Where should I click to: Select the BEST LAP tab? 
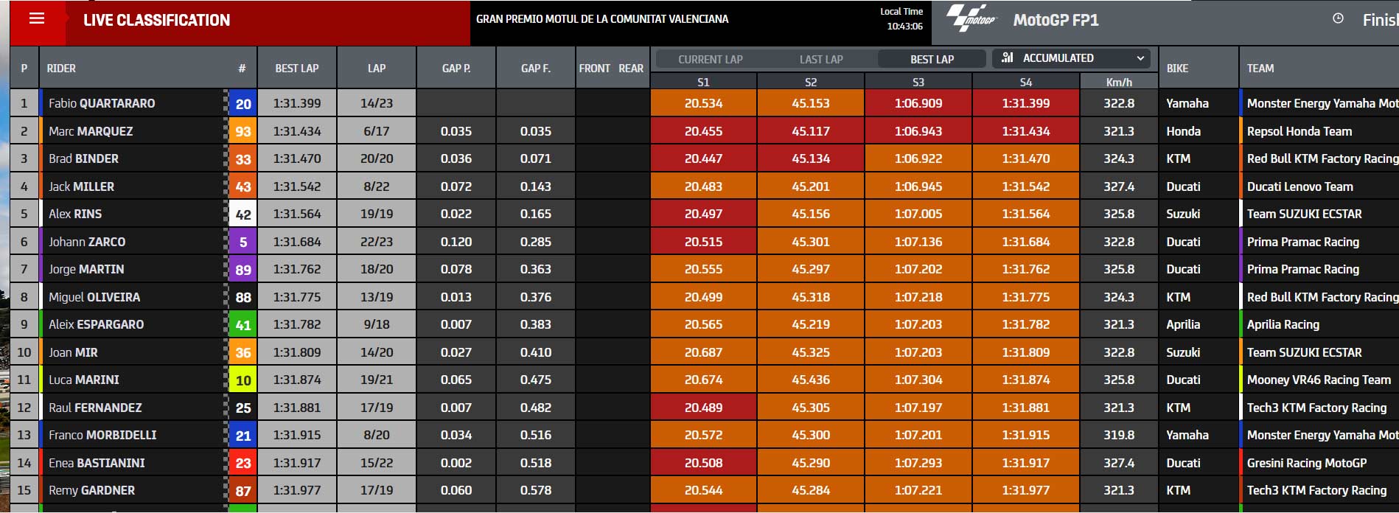coord(932,59)
